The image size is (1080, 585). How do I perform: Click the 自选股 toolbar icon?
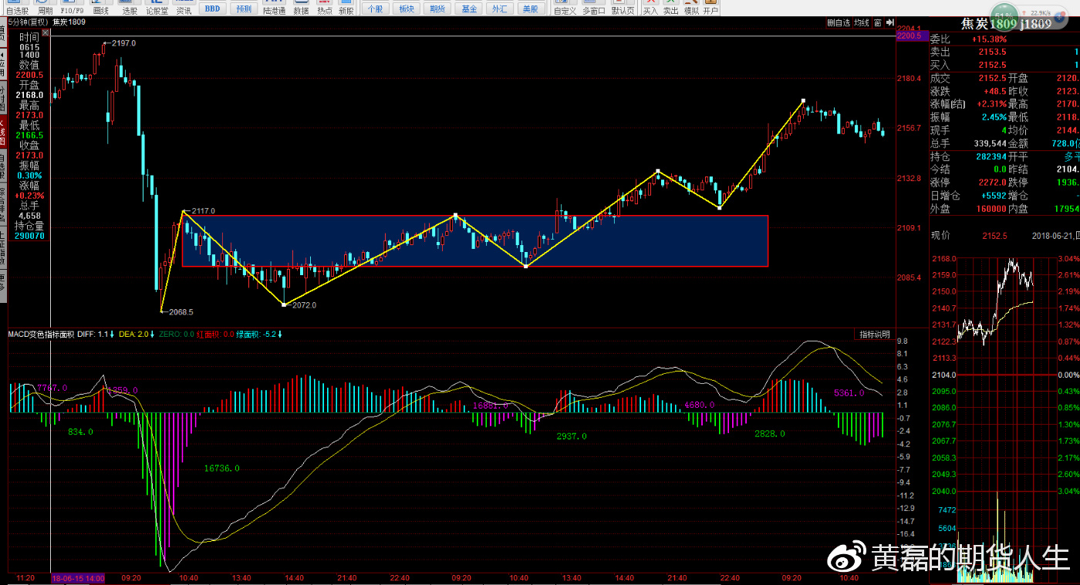16,8
